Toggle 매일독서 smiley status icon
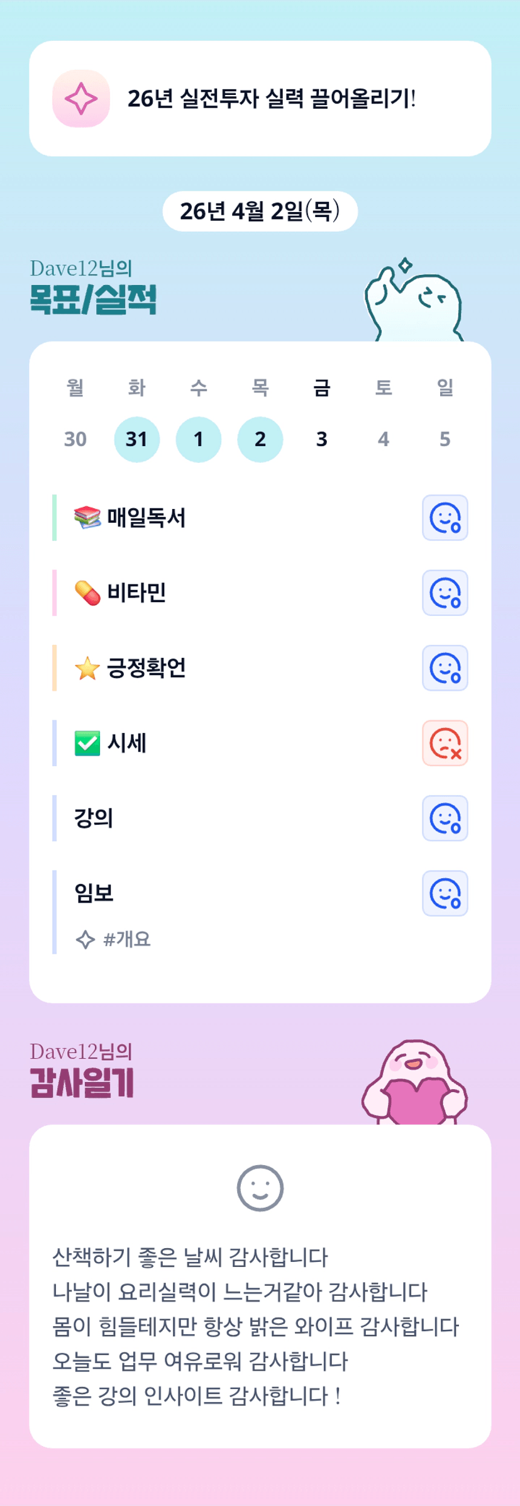The height and width of the screenshot is (1506, 520). (445, 518)
